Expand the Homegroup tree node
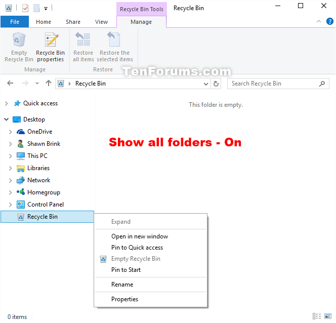 click(10, 193)
